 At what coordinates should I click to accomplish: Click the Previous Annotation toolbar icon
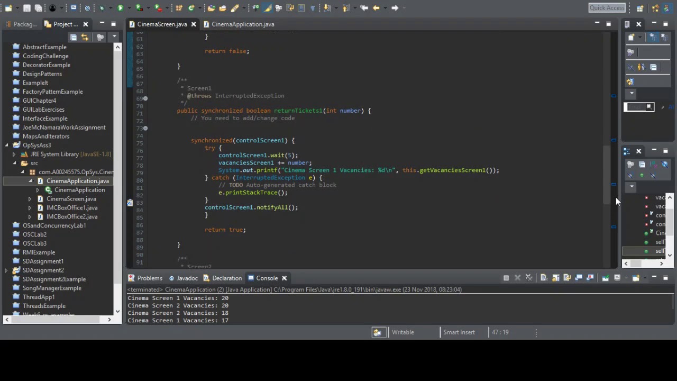click(345, 8)
